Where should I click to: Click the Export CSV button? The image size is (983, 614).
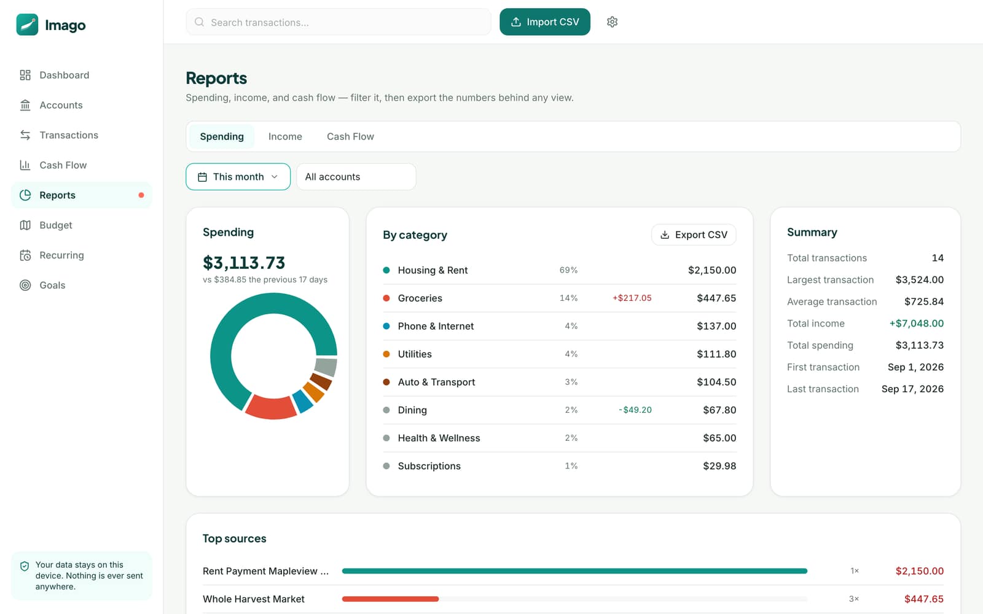coord(694,235)
